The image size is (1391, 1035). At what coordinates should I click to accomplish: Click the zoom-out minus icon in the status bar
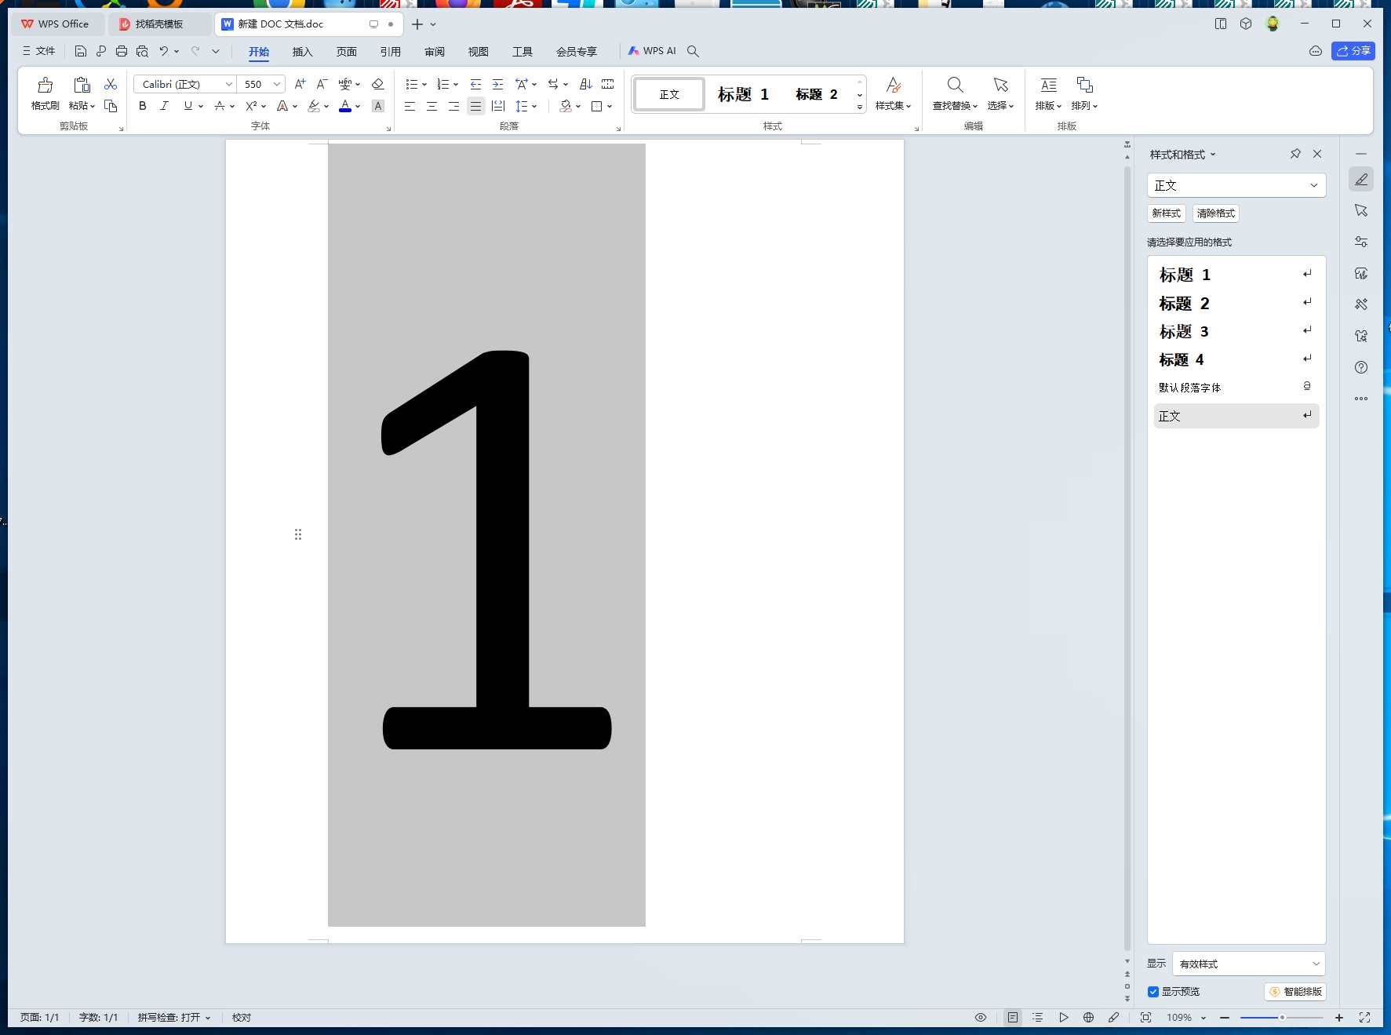pyautogui.click(x=1225, y=1018)
